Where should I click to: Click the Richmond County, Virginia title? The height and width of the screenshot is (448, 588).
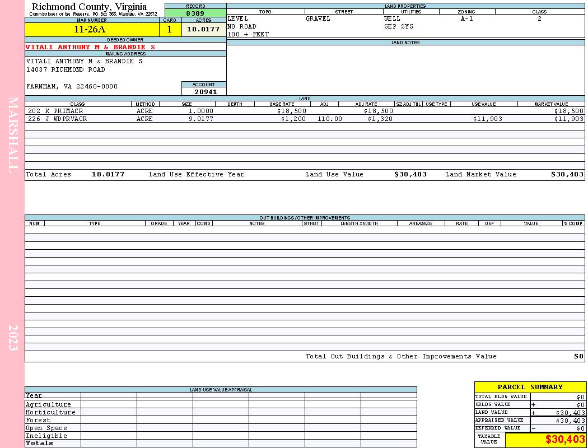[x=89, y=6]
